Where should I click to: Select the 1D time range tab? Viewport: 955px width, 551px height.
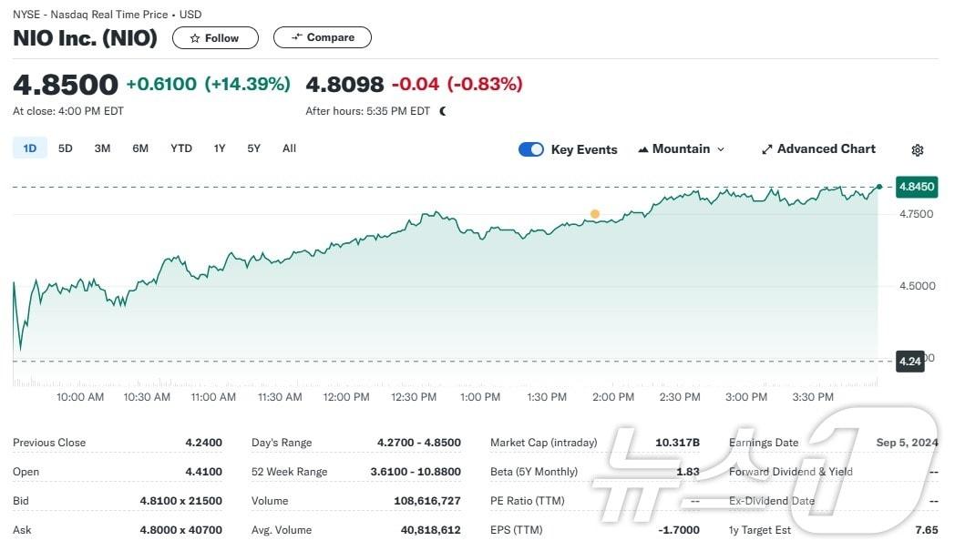pyautogui.click(x=30, y=148)
